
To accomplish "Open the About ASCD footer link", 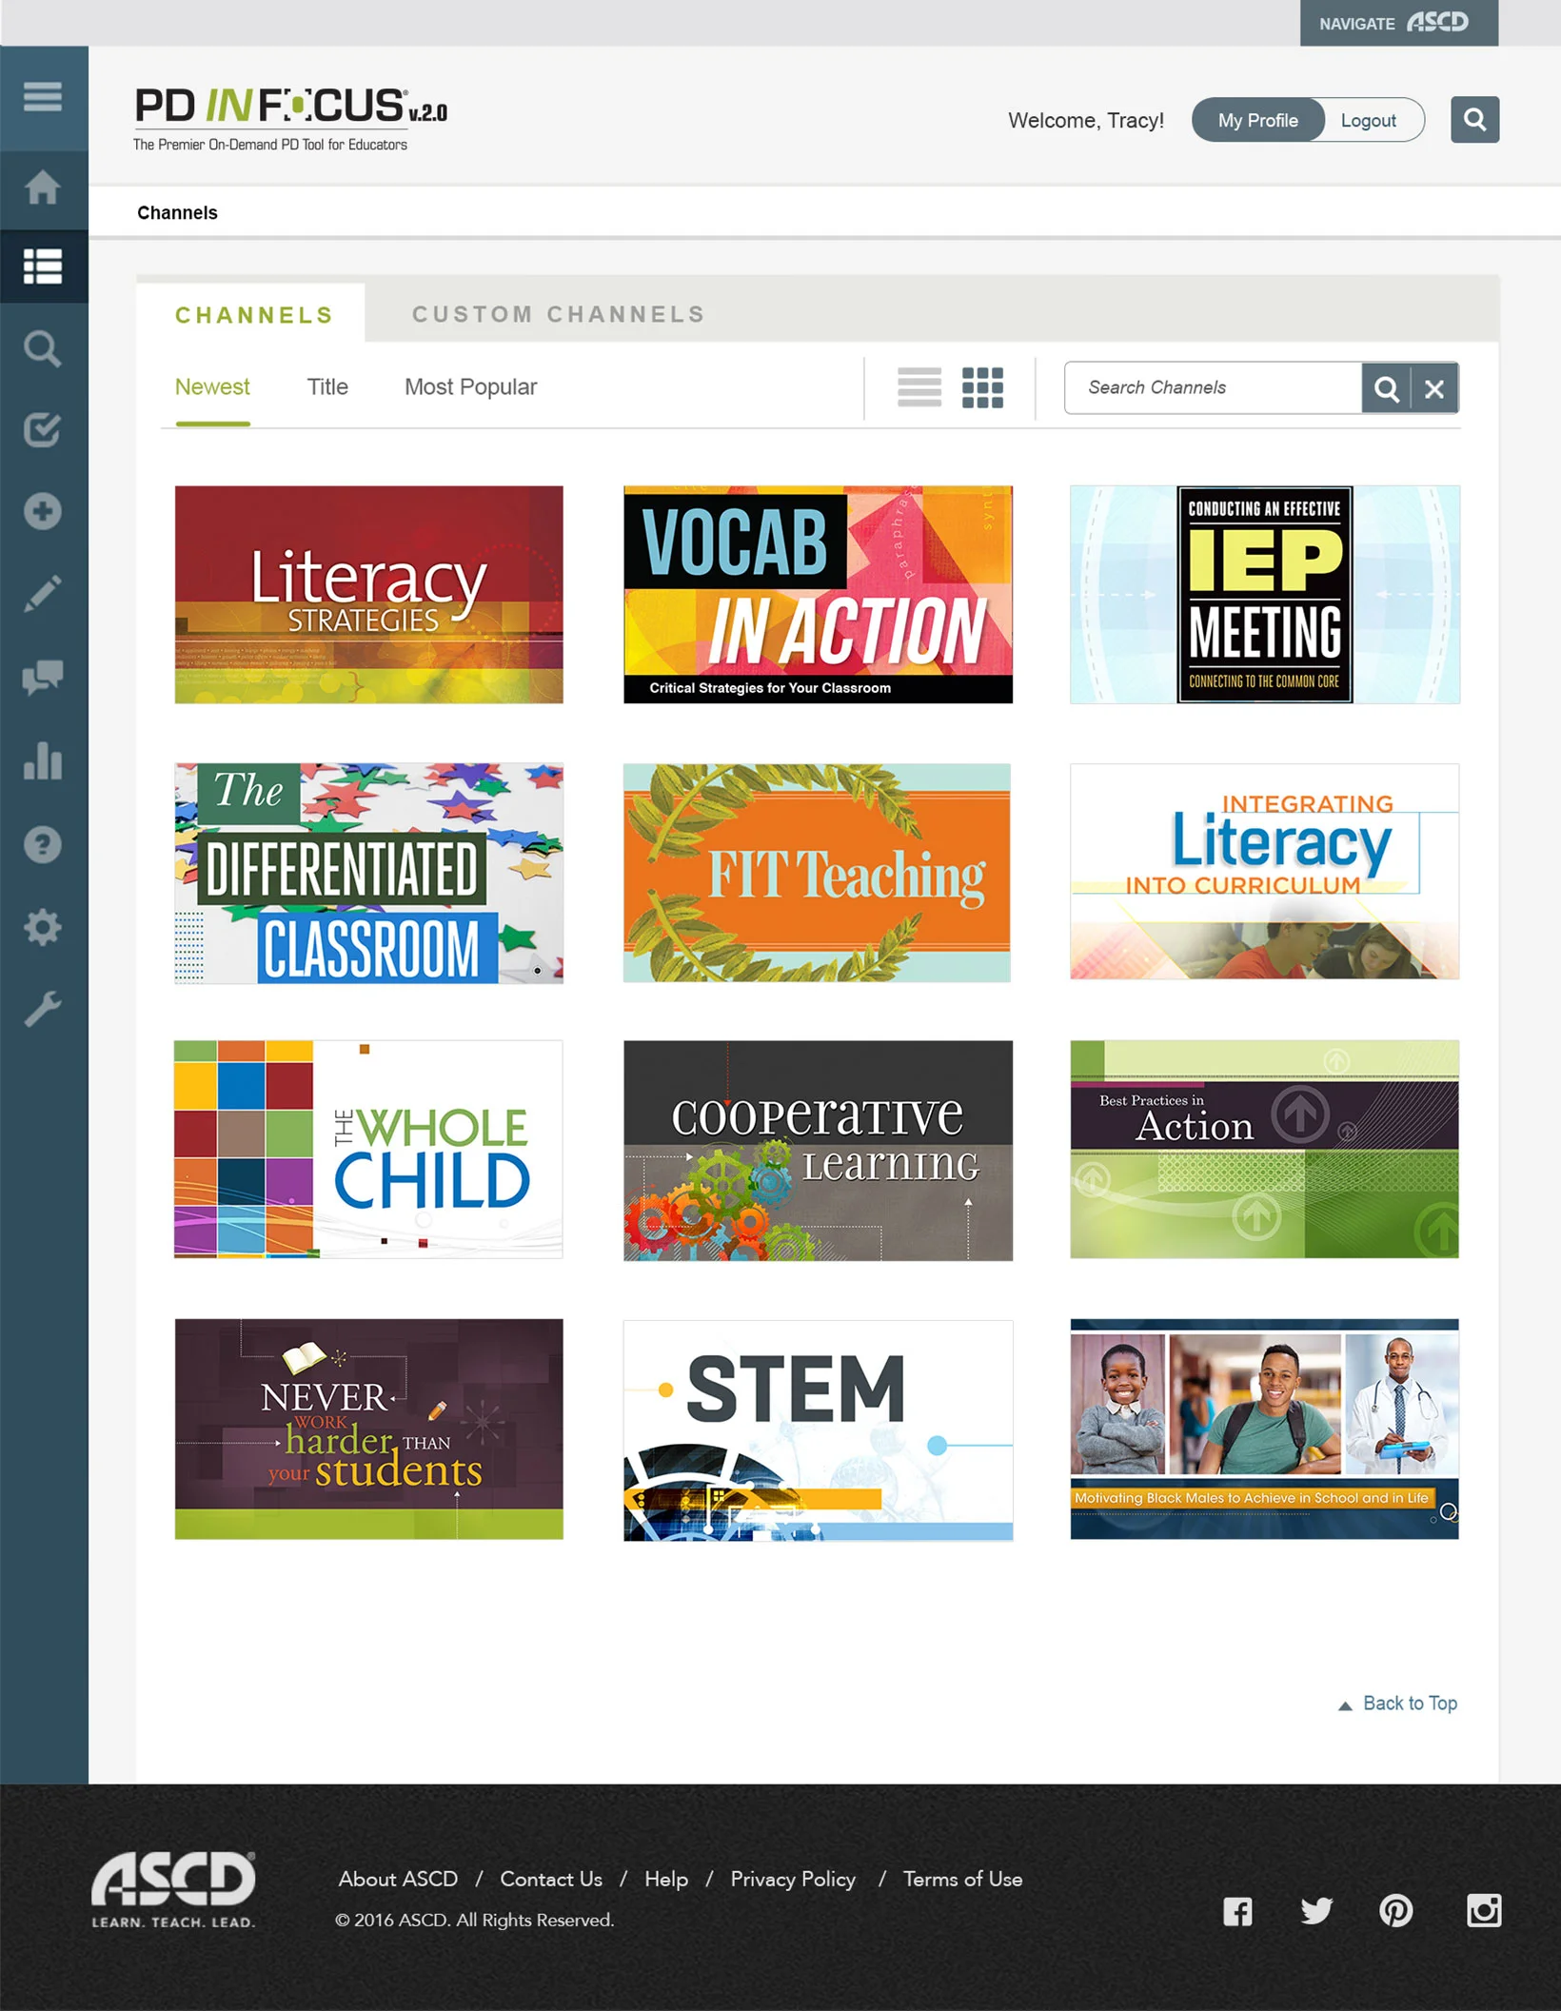I will pyautogui.click(x=398, y=1879).
